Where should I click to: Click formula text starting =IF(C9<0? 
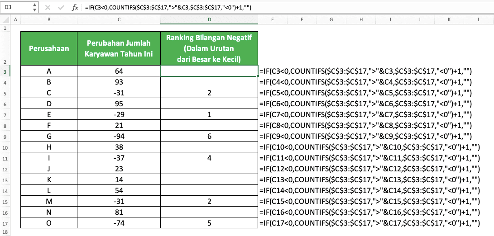pyautogui.click(x=365, y=136)
